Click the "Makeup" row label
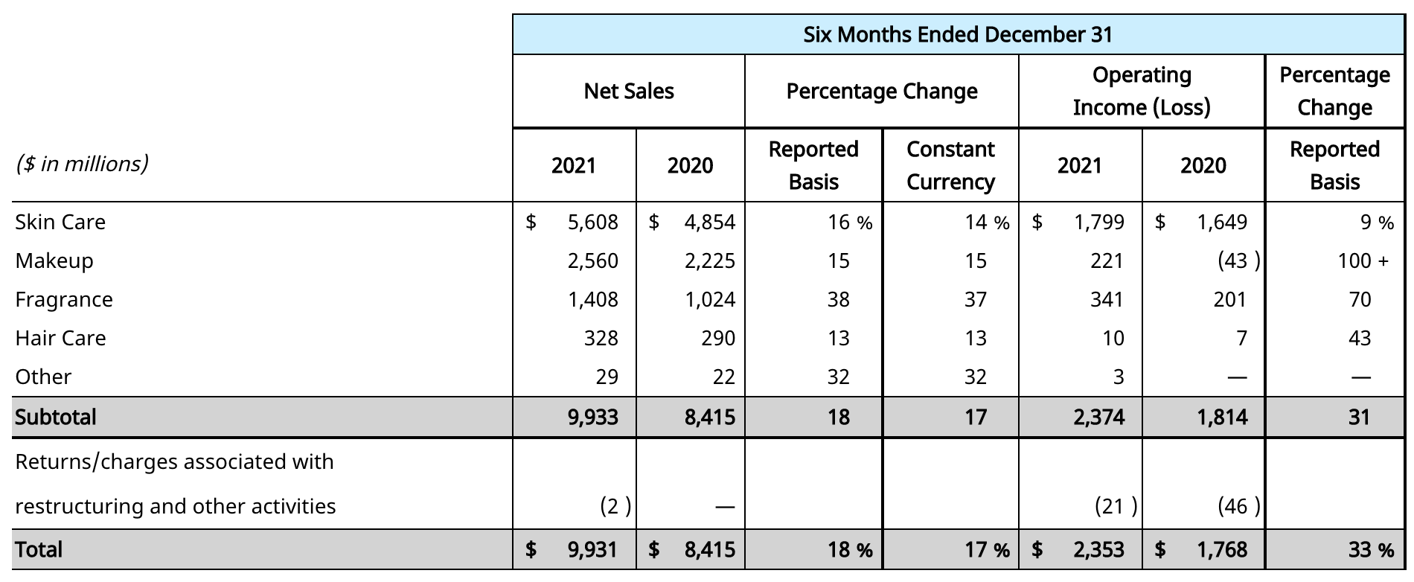The height and width of the screenshot is (582, 1414). pyautogui.click(x=54, y=261)
